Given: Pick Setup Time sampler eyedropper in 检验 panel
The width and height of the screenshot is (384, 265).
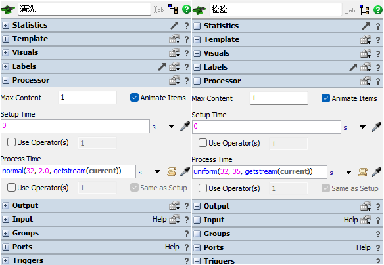Looking at the screenshot, I should pyautogui.click(x=376, y=127).
